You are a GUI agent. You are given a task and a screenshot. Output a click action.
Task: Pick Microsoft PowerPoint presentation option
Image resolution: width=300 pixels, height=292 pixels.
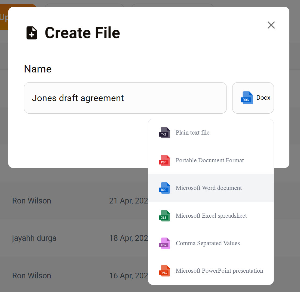(211, 271)
